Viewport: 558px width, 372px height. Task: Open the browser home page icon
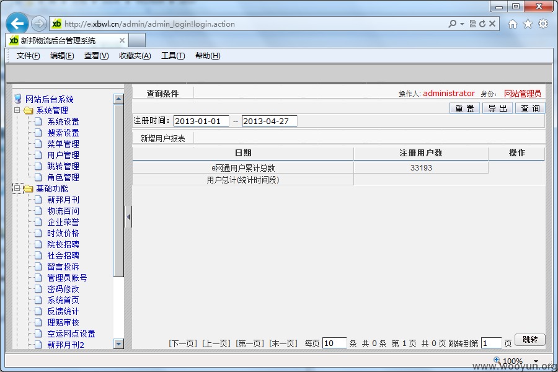(x=513, y=24)
